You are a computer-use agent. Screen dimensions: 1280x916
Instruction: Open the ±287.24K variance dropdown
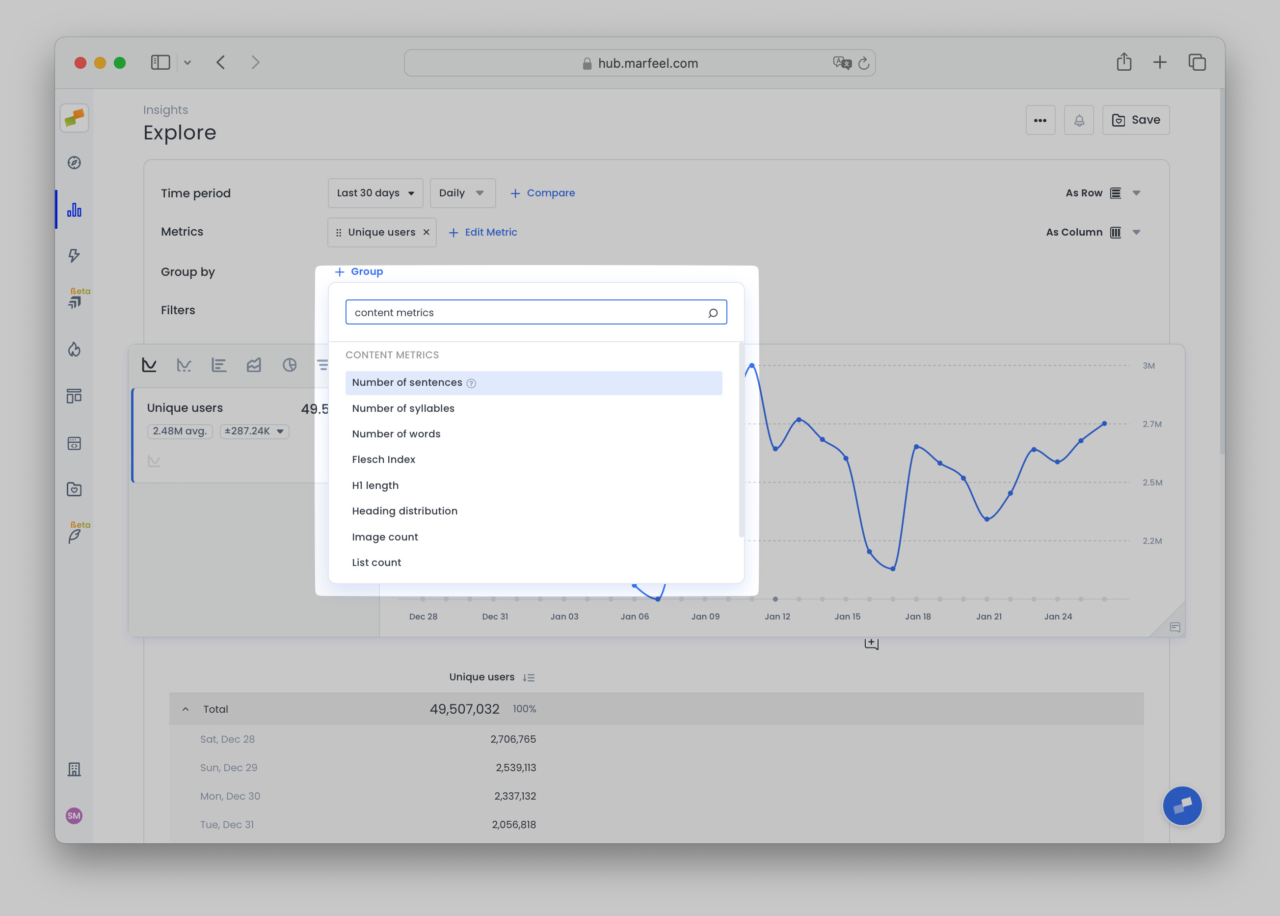(254, 431)
